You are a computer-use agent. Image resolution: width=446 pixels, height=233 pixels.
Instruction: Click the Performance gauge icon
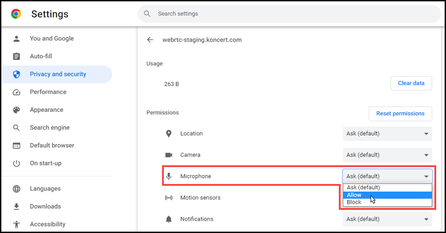pos(17,92)
